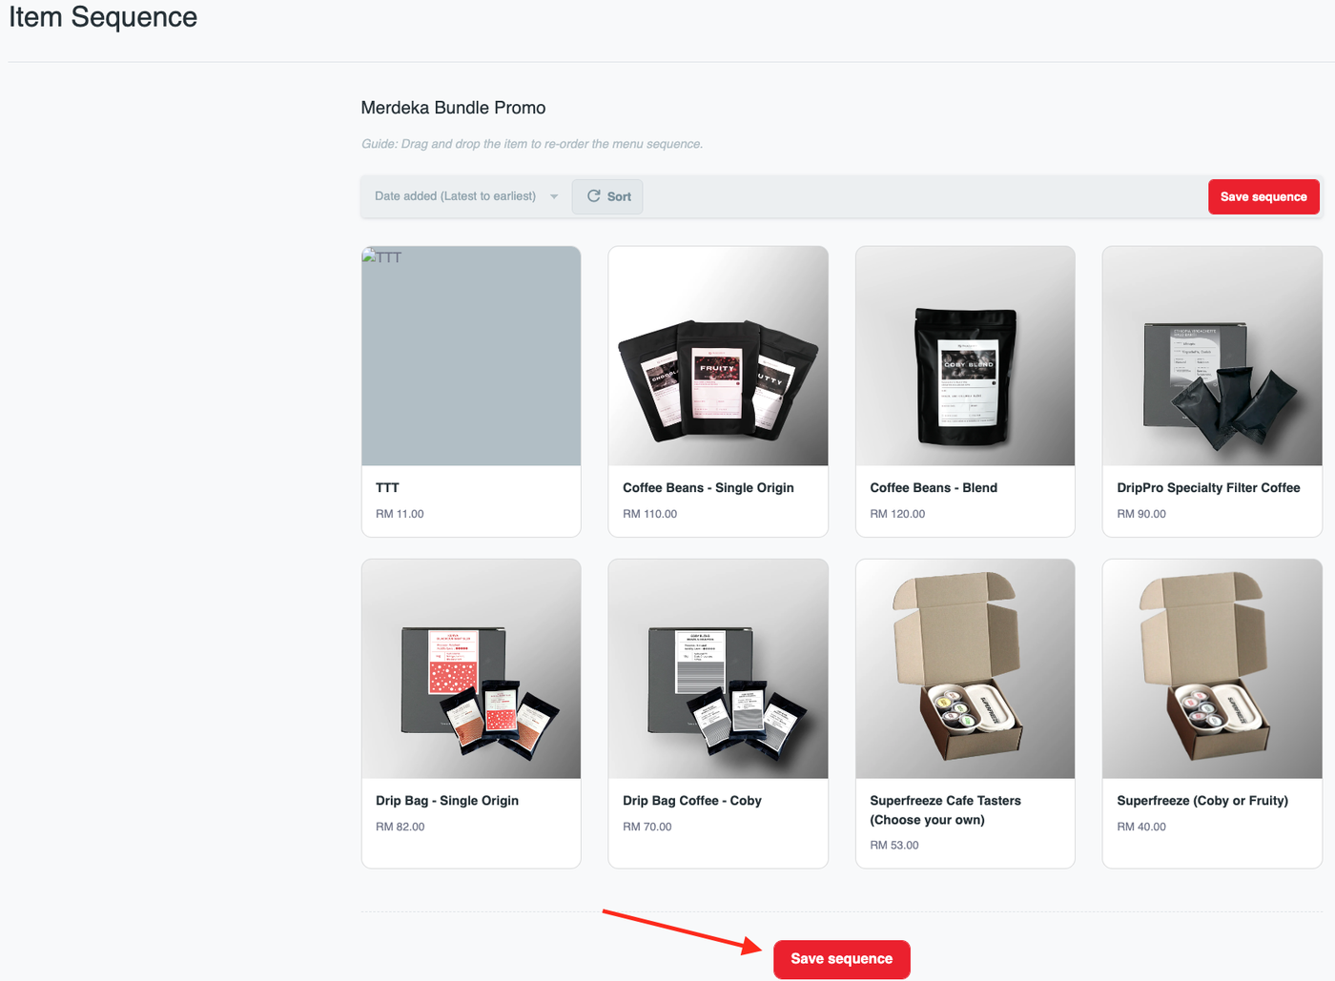This screenshot has height=981, width=1335.
Task: Click the Coffee Beans - Single Origin title
Action: [x=709, y=488]
